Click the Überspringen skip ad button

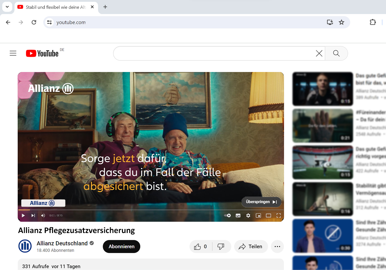[x=261, y=202]
